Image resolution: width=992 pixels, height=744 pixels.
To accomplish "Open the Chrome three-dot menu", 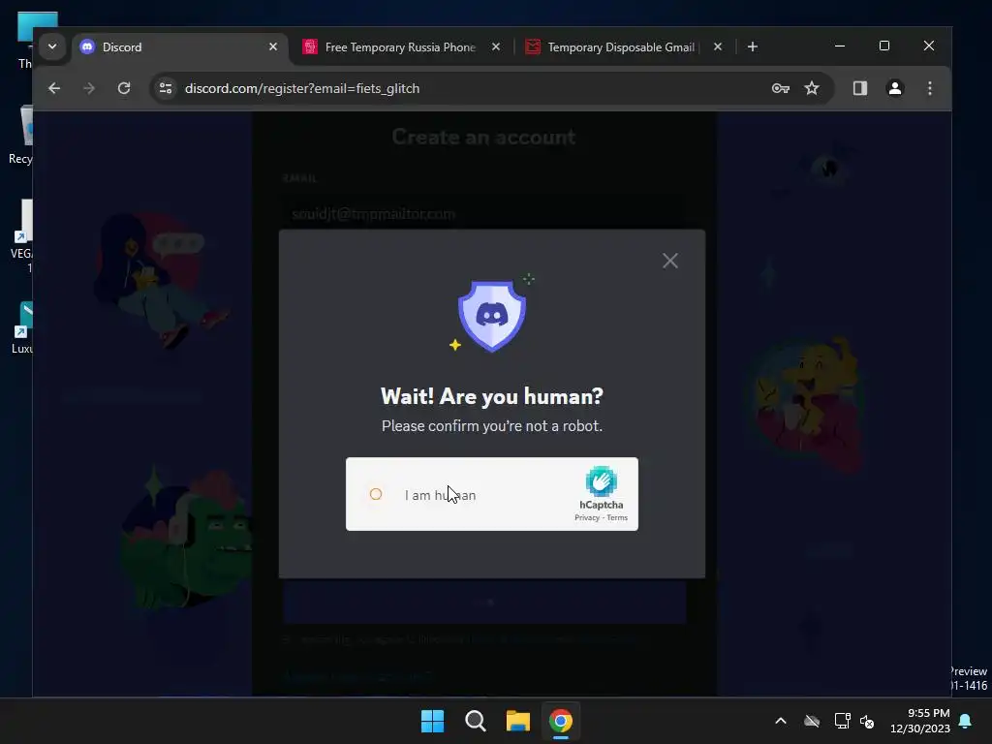I will [x=929, y=88].
